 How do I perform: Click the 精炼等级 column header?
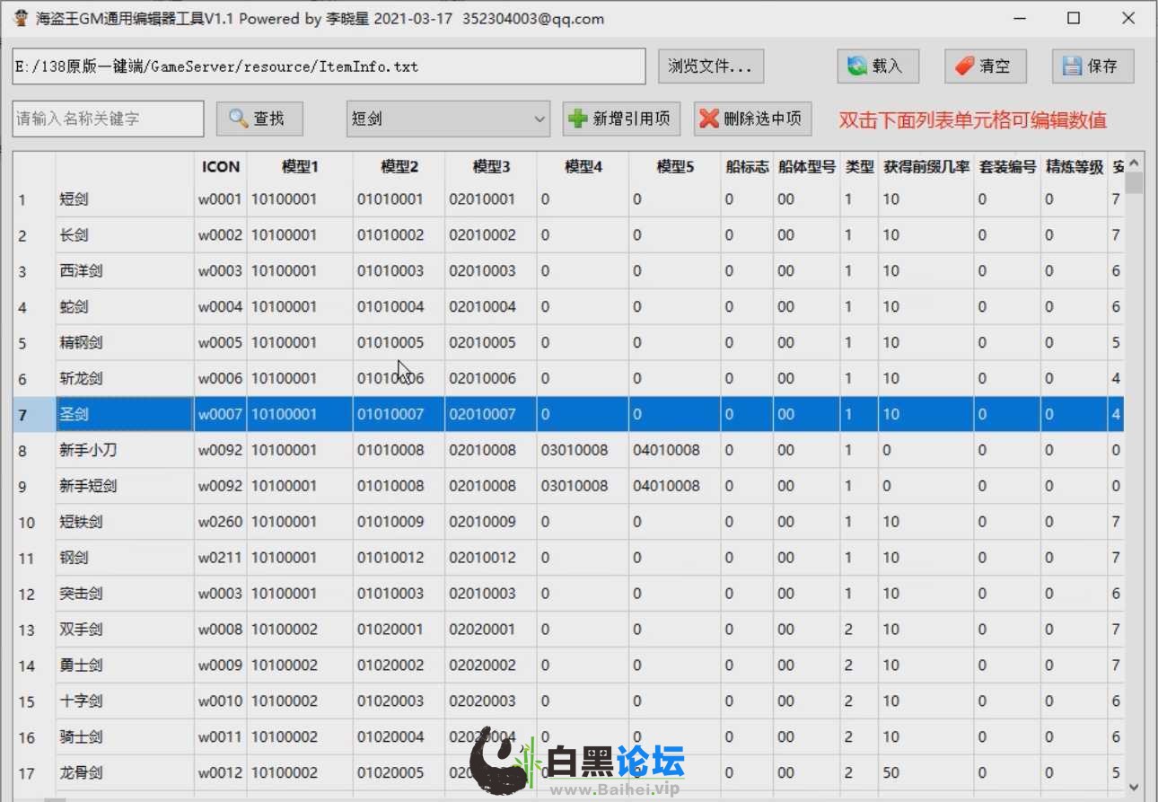[1075, 167]
